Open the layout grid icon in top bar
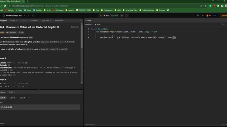The height and width of the screenshot is (127, 227). tap(198, 16)
